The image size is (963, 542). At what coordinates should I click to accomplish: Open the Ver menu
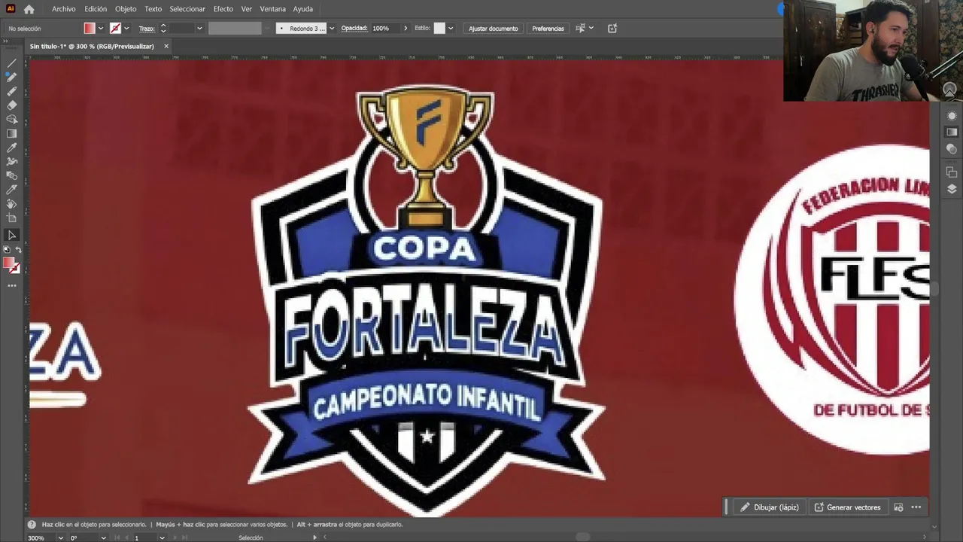pyautogui.click(x=246, y=9)
